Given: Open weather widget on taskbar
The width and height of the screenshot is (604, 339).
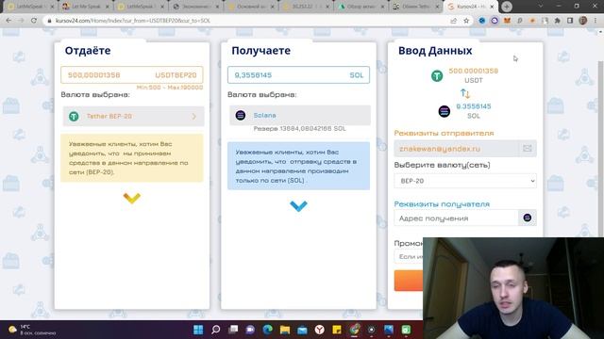Looking at the screenshot, I should [x=32, y=330].
